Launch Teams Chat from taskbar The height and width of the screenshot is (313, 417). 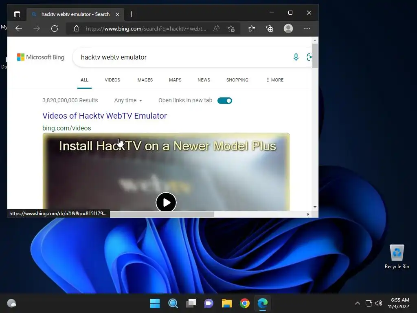pos(209,303)
